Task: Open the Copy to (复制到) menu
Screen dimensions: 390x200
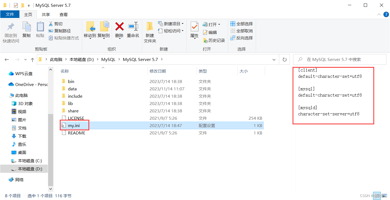Action: pos(104,30)
